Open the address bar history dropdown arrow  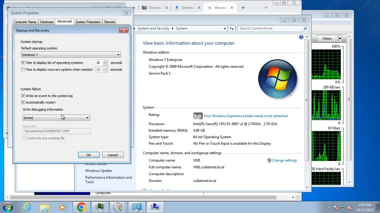[225, 28]
